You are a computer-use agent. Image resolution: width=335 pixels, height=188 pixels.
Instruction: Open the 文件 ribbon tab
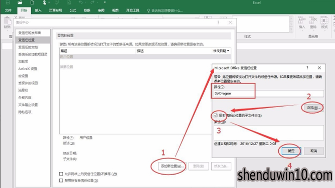(8, 10)
